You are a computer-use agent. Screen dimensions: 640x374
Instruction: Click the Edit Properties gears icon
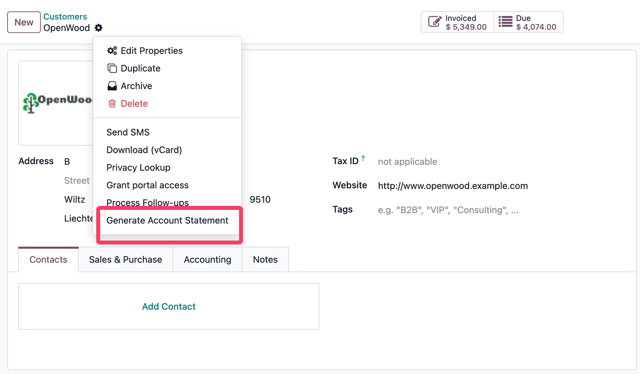point(112,50)
